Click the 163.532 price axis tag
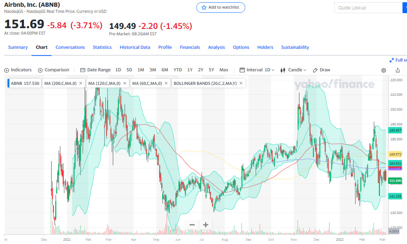Image resolution: width=407 pixels, height=244 pixels. (x=395, y=163)
